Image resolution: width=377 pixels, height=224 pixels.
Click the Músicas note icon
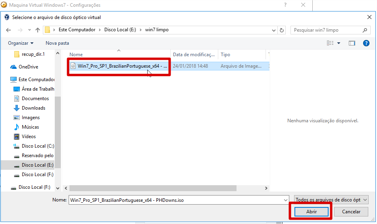17,127
